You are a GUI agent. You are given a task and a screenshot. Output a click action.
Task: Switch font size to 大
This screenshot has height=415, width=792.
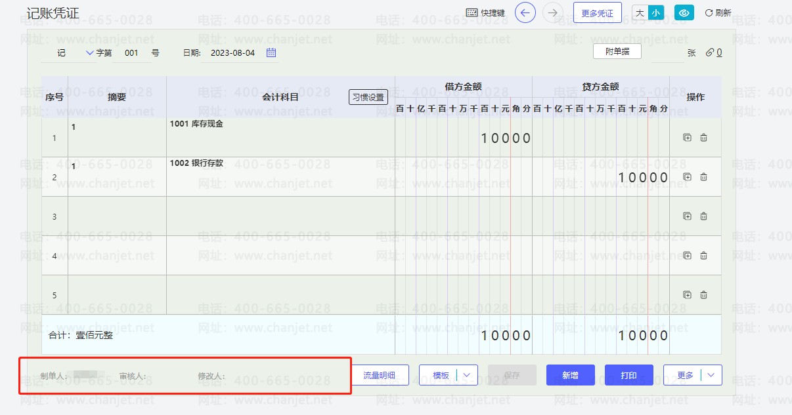[x=640, y=12]
